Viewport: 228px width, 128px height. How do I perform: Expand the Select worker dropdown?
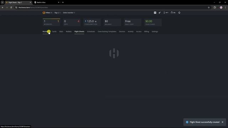(x=69, y=13)
